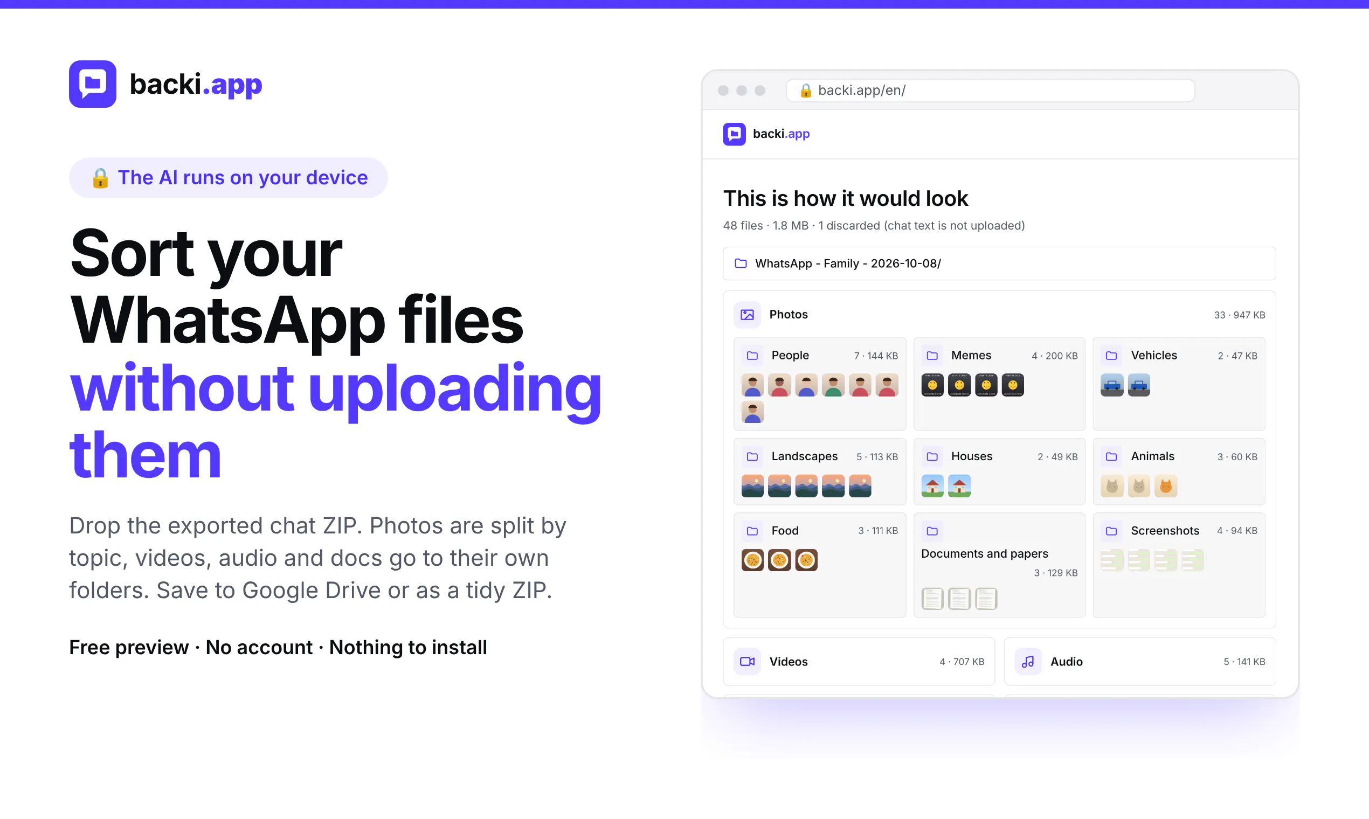Click the large backi.app logo icon
Image resolution: width=1369 pixels, height=819 pixels.
tap(92, 84)
